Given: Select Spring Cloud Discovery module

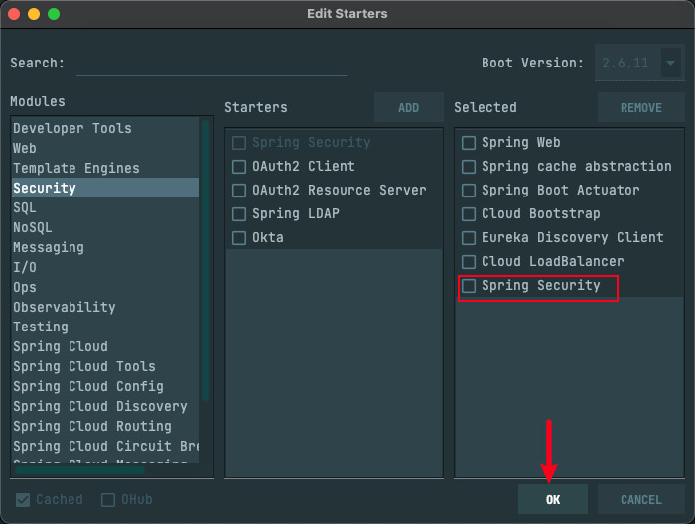Looking at the screenshot, I should tap(105, 406).
